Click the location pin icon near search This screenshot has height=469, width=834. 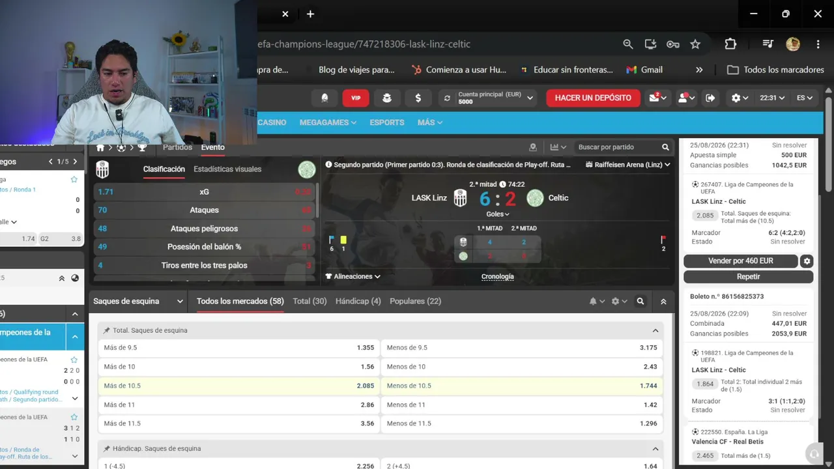pos(533,147)
